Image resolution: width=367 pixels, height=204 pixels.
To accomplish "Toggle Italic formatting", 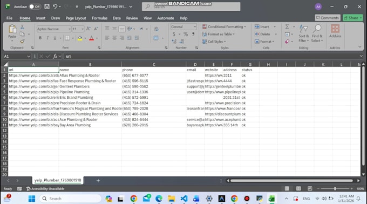I will (47, 38).
